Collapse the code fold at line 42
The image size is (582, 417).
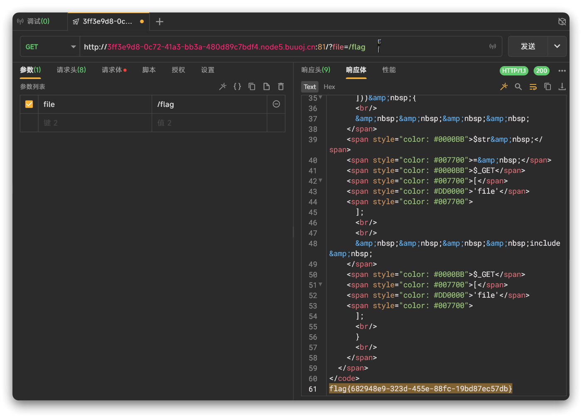point(320,180)
